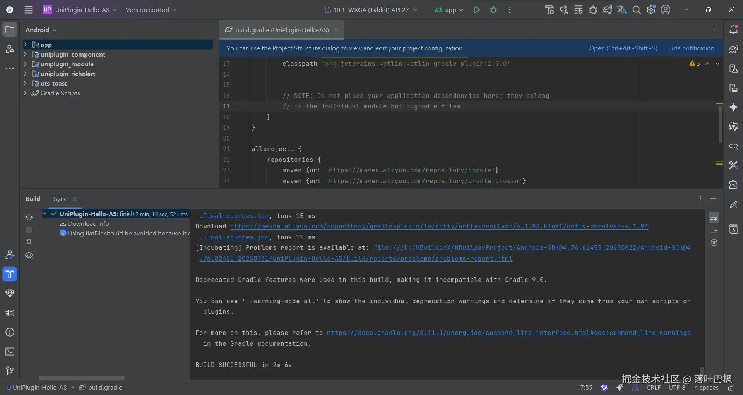Viewport: 743px width, 395px height.
Task: Switch to the Sync tab
Action: click(60, 199)
